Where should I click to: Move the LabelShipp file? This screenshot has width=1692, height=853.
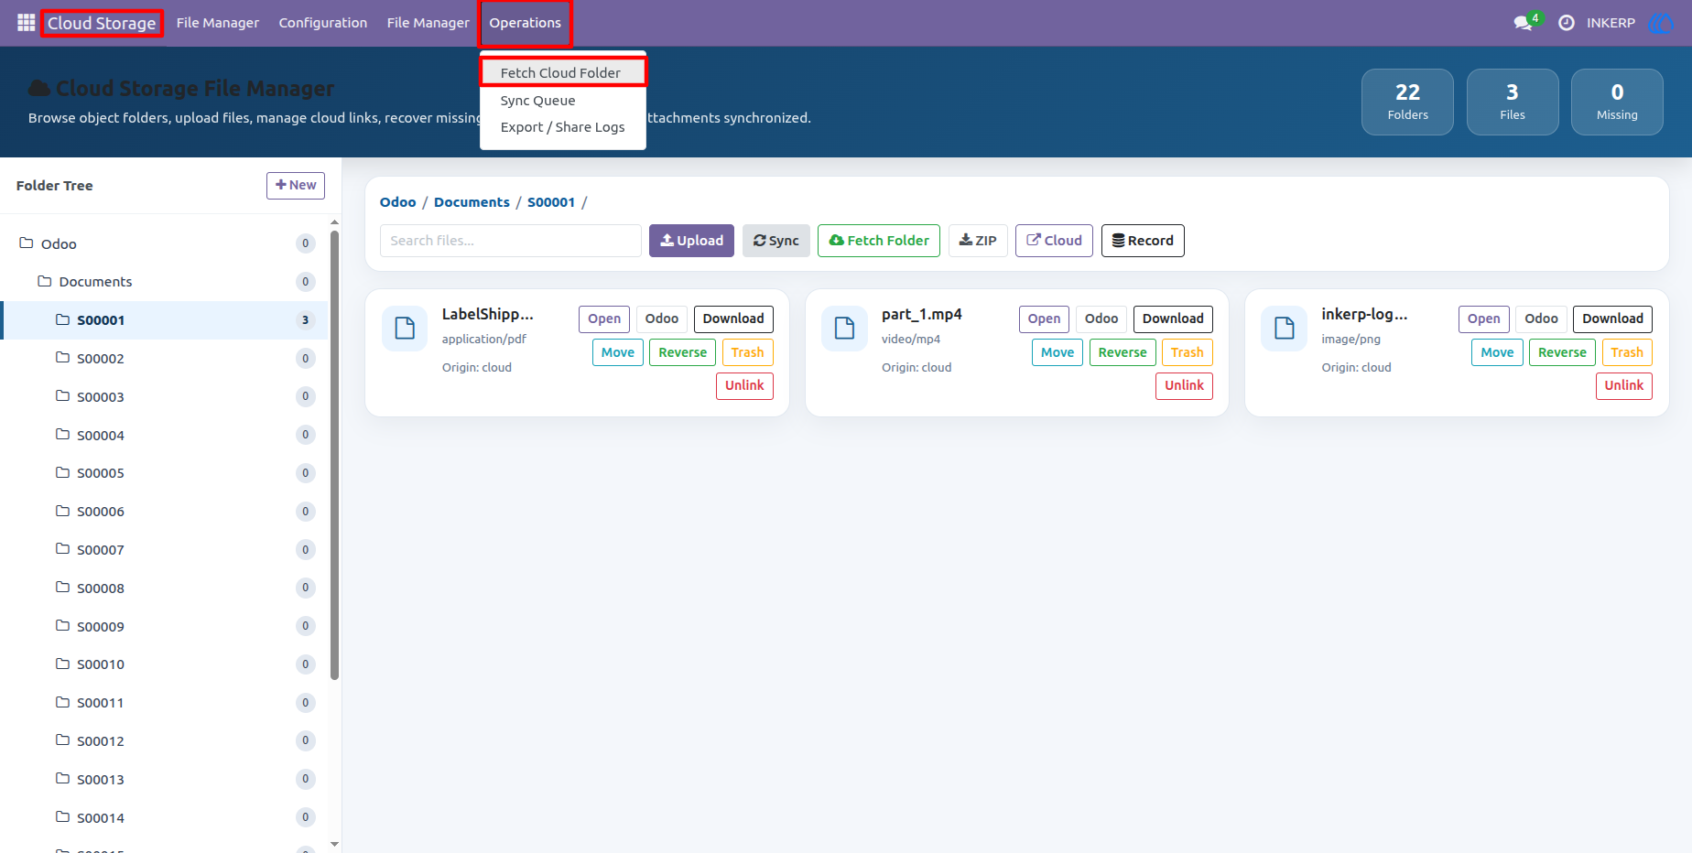click(618, 352)
